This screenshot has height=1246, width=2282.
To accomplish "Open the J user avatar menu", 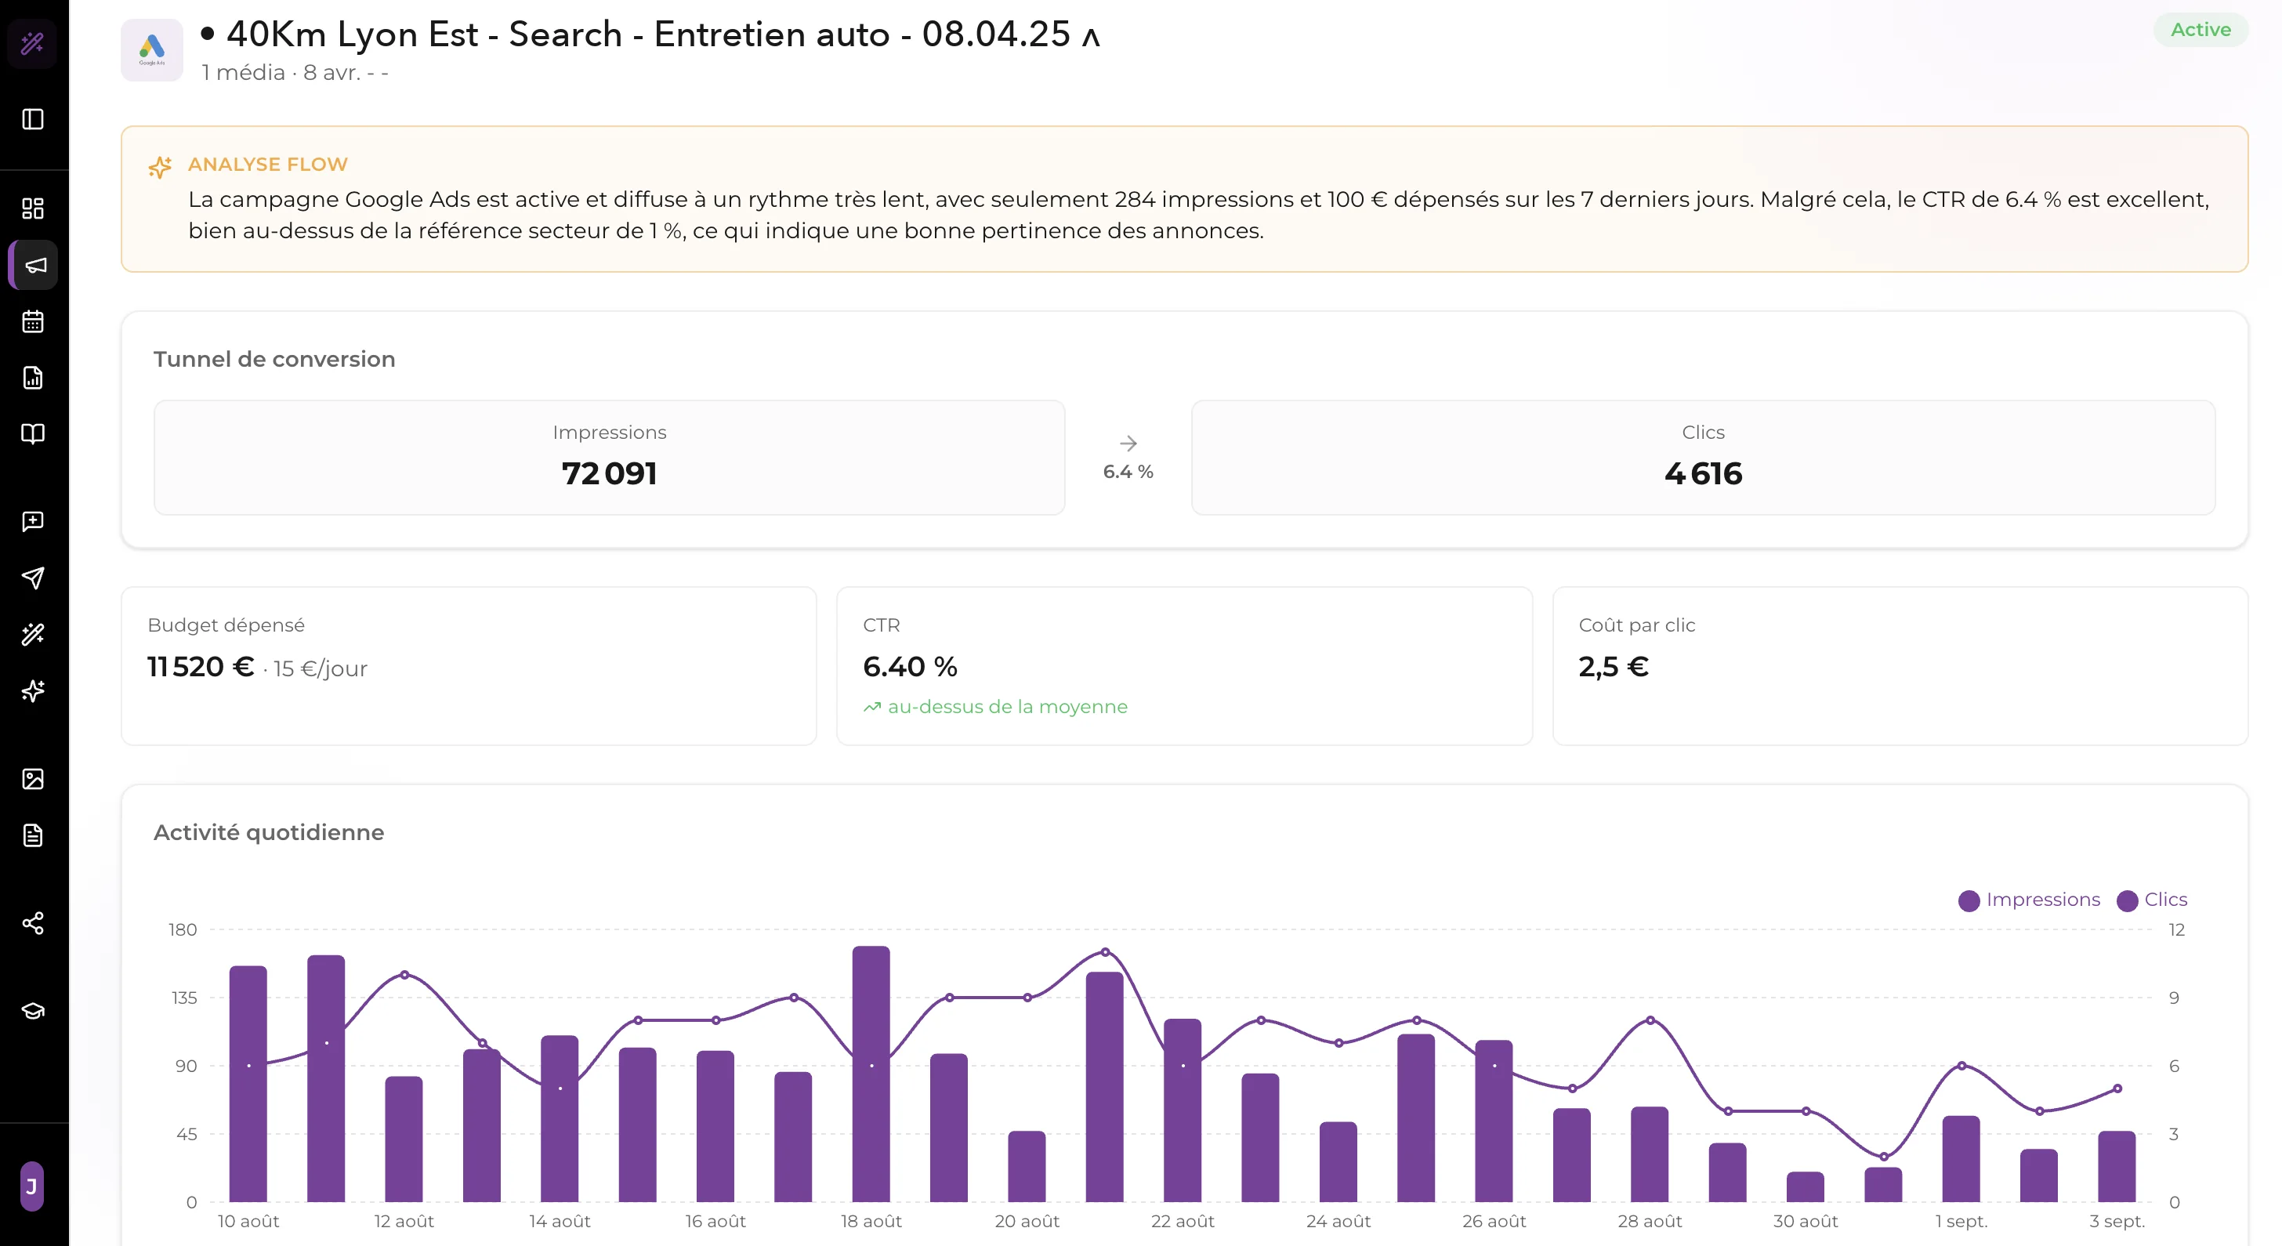I will tap(32, 1186).
